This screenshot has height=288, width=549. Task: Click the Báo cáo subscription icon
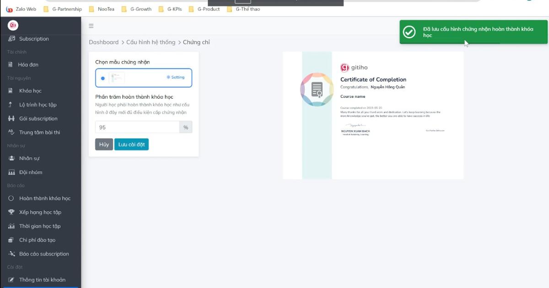pyautogui.click(x=11, y=254)
